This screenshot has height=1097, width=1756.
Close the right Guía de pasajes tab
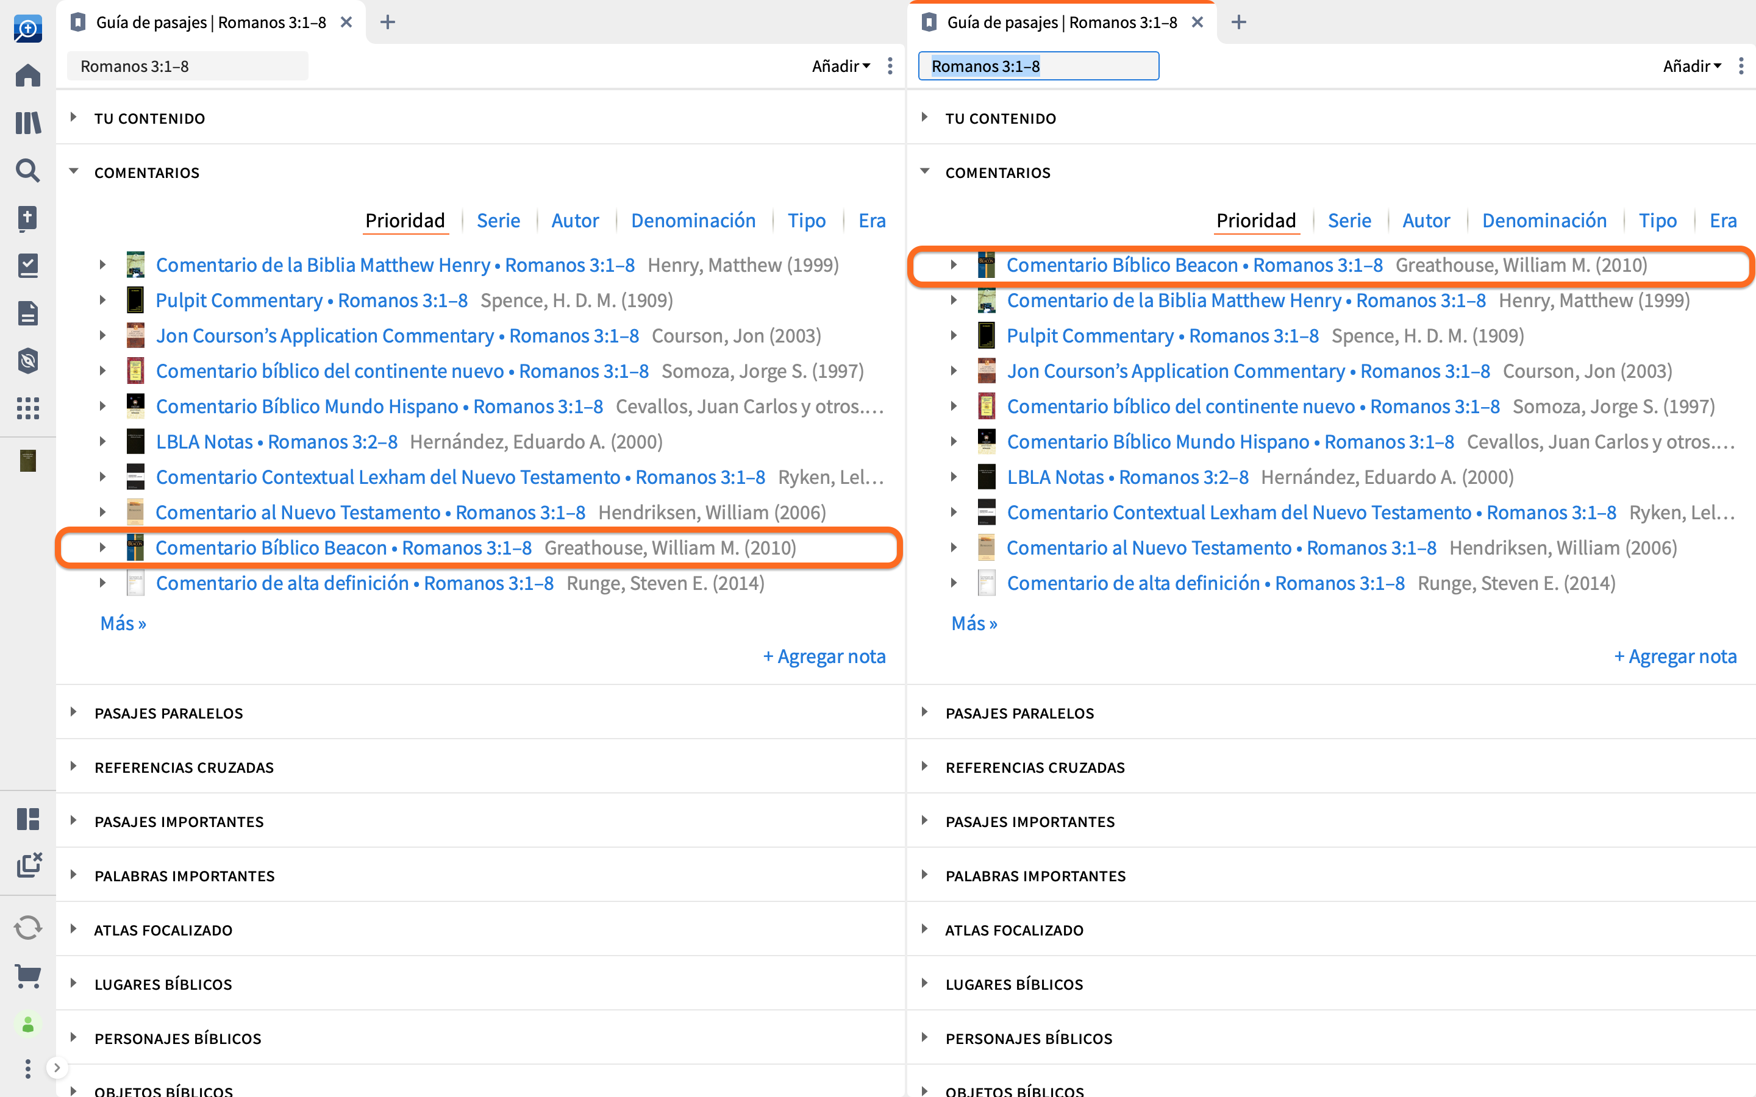(1197, 23)
